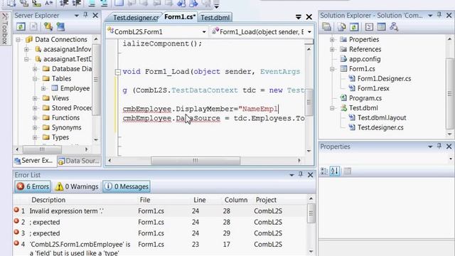Open the Server Explorer window position dropdown

pyautogui.click(x=77, y=16)
